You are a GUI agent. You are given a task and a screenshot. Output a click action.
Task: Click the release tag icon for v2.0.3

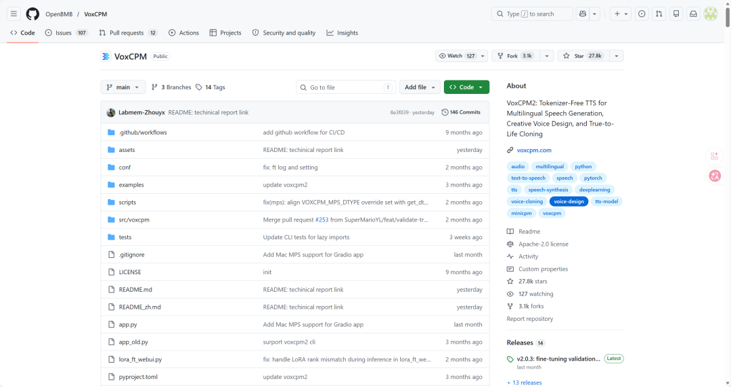(x=510, y=359)
